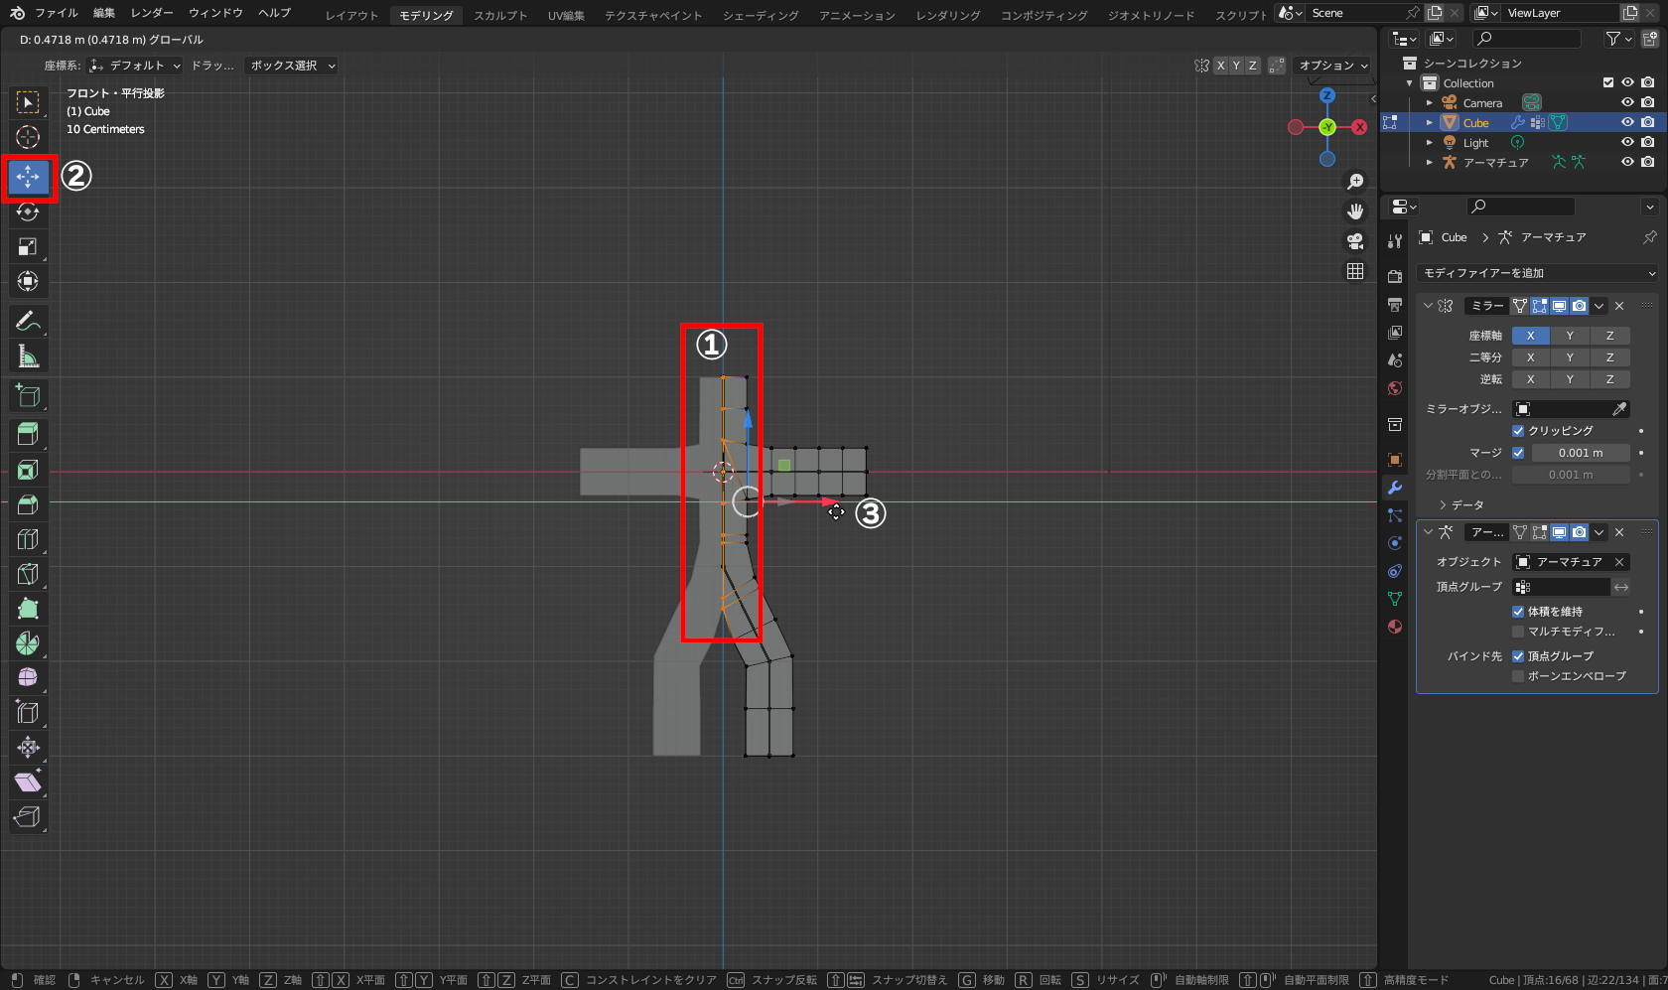Switch to the シェーディング workspace tab
Image resolution: width=1668 pixels, height=990 pixels.
[761, 15]
